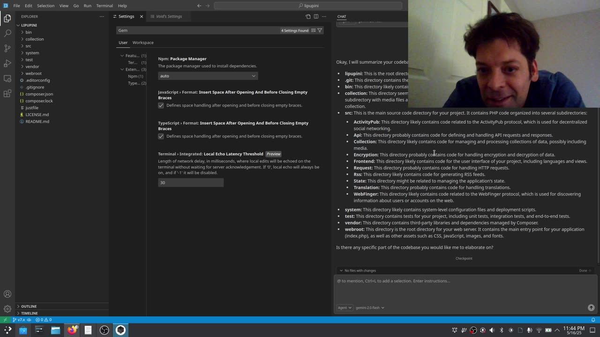The height and width of the screenshot is (337, 600).
Task: Open the volume control in system tray
Action: tap(492, 330)
